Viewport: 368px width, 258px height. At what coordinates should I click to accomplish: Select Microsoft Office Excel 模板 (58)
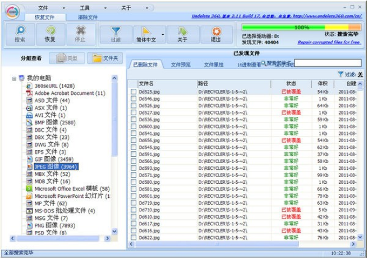tap(72, 189)
